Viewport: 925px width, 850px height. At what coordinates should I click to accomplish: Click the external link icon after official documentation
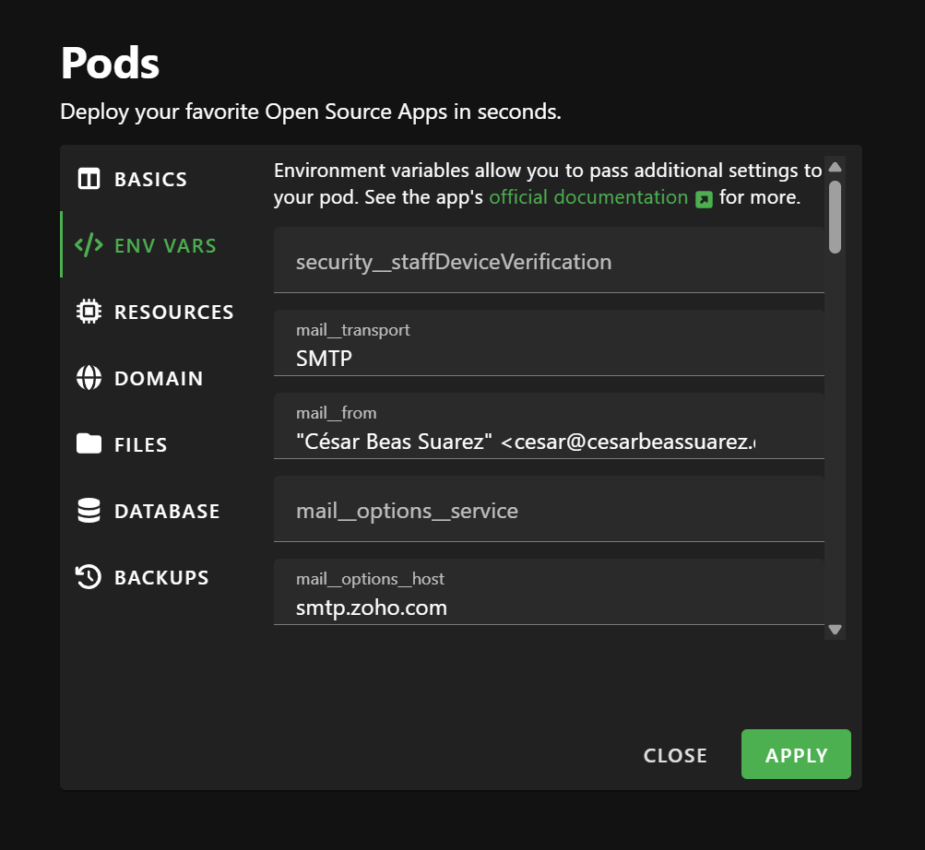point(704,197)
